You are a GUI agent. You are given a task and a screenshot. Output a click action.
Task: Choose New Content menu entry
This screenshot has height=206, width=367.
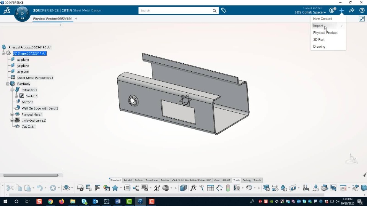[x=323, y=19]
